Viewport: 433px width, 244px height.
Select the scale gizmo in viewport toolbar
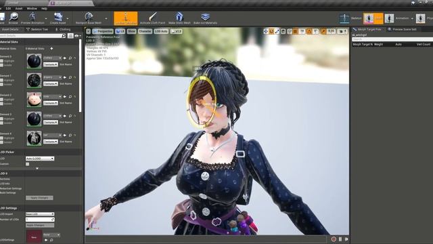click(x=277, y=31)
